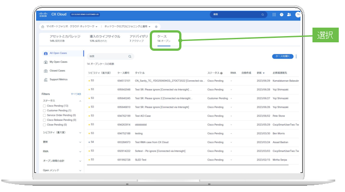Open case number 694513101
This screenshot has width=345, height=192.
point(123,81)
